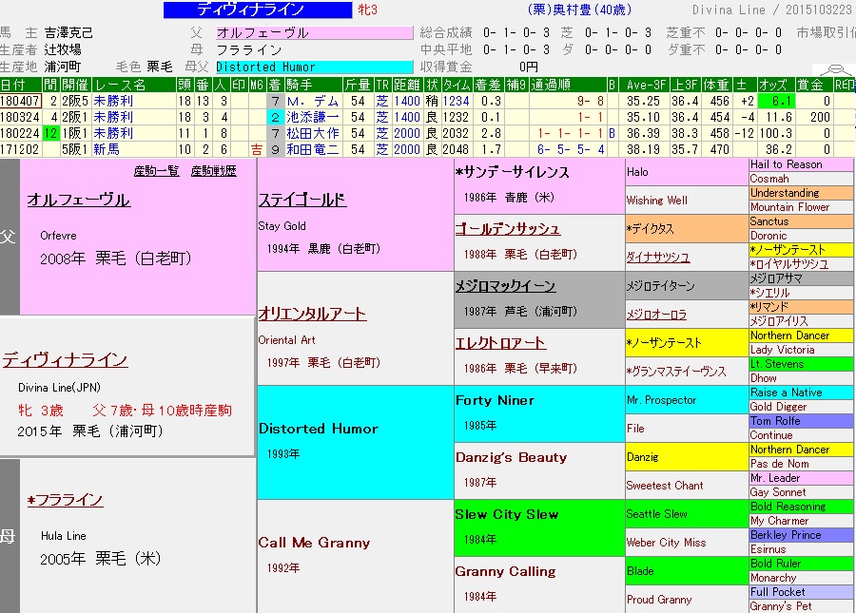This screenshot has width=856, height=613.
Task: Select *ディクタス pedigree cell
Action: coord(687,229)
